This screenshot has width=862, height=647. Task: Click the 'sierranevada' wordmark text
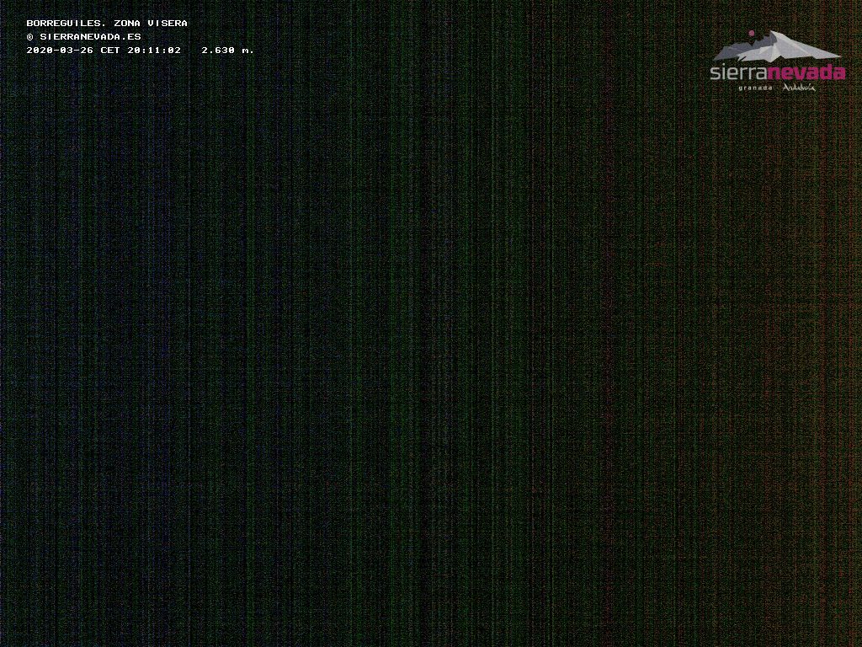(777, 72)
